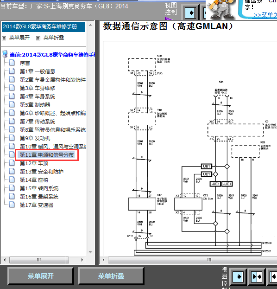The height and width of the screenshot is (289, 277).
Task: Click the K17 module box in diagram
Action: (142, 204)
